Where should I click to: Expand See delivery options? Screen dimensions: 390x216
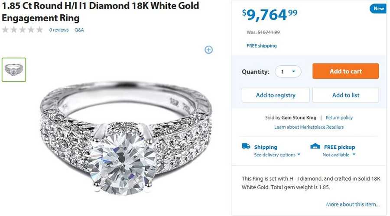click(277, 155)
